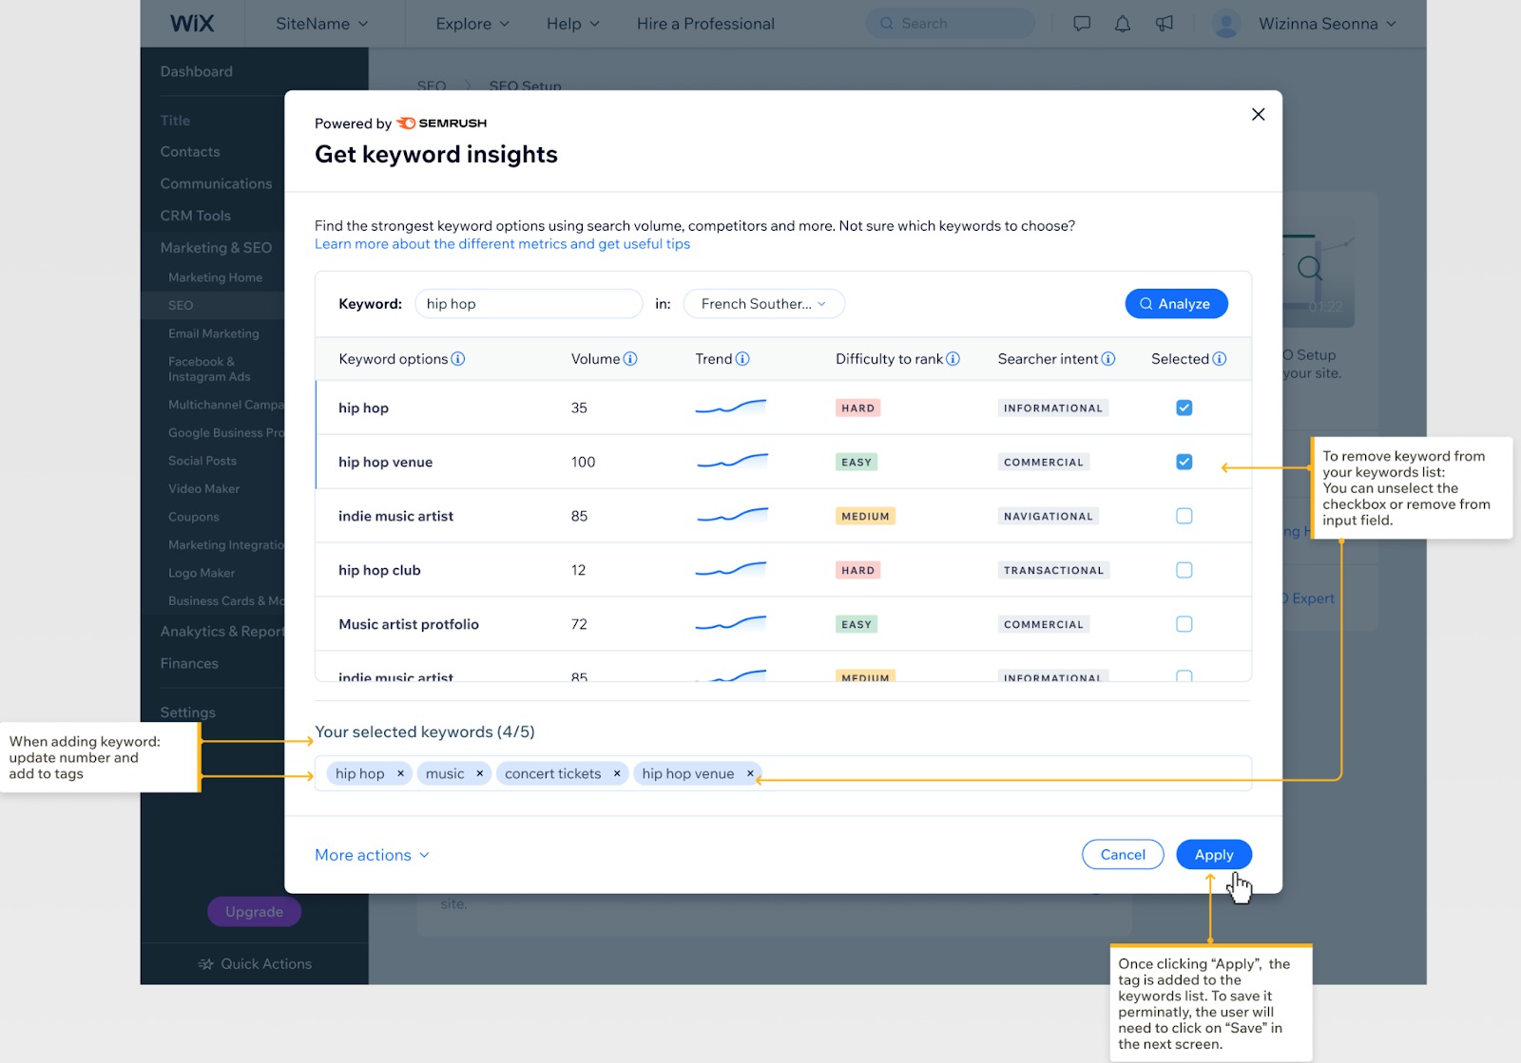Click the profile avatar icon
Screen dimensions: 1521x1063
coord(1226,23)
